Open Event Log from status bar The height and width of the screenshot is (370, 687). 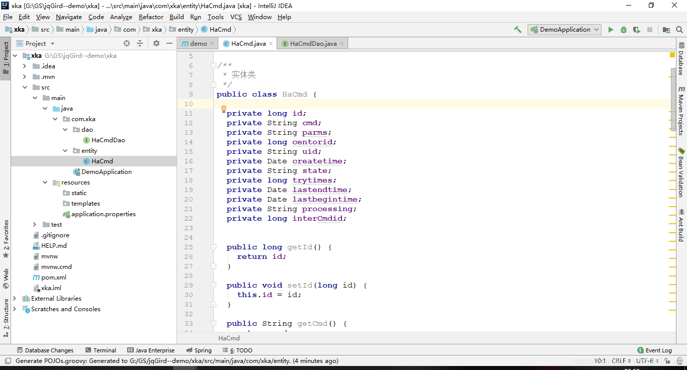click(x=654, y=350)
